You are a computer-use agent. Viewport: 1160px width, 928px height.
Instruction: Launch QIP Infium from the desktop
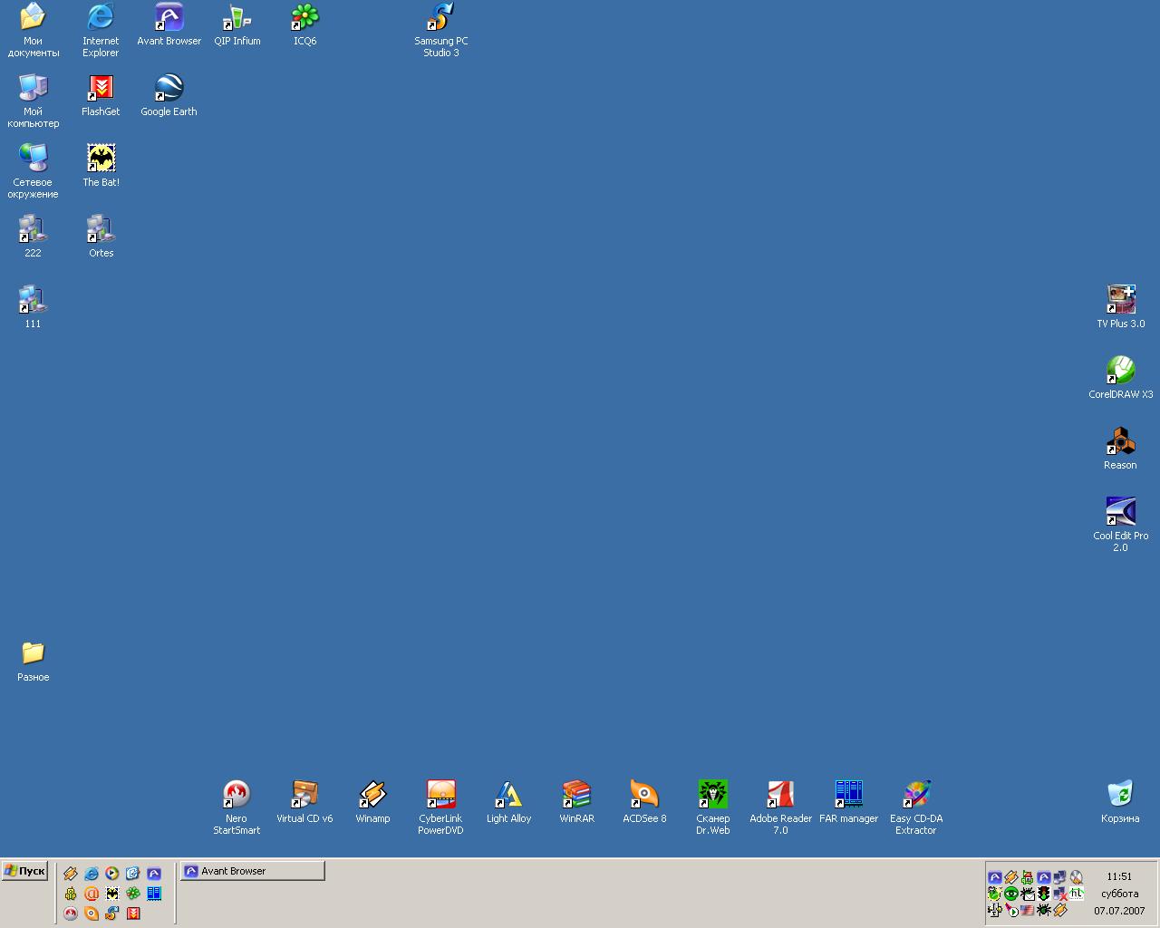point(237,24)
